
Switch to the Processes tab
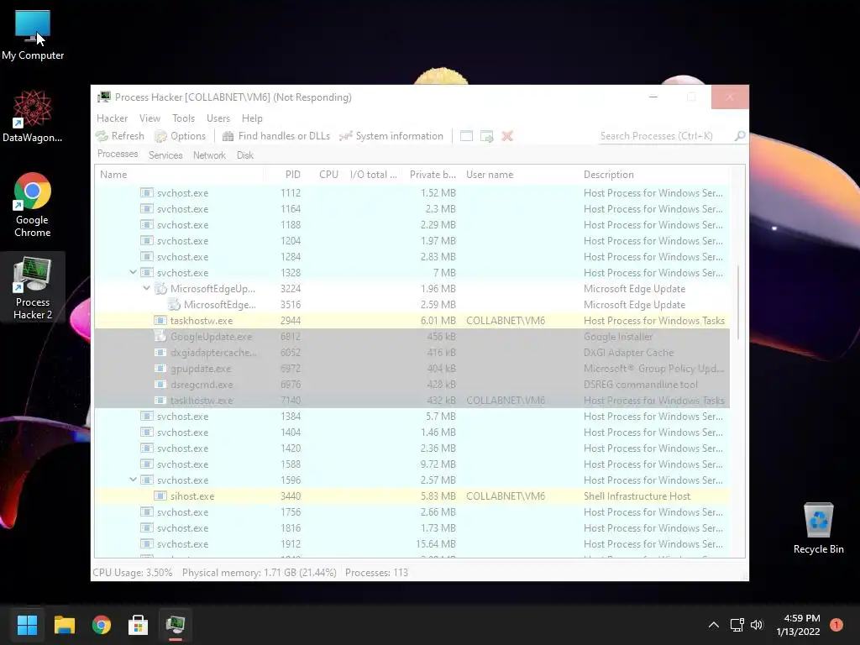coord(118,155)
